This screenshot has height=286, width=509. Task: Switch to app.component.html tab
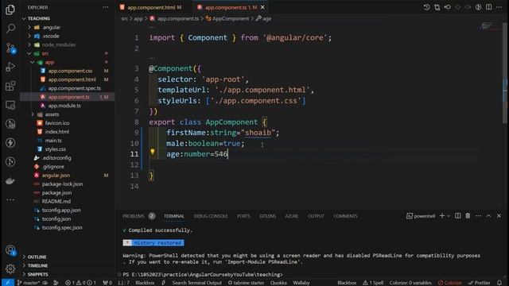(151, 7)
